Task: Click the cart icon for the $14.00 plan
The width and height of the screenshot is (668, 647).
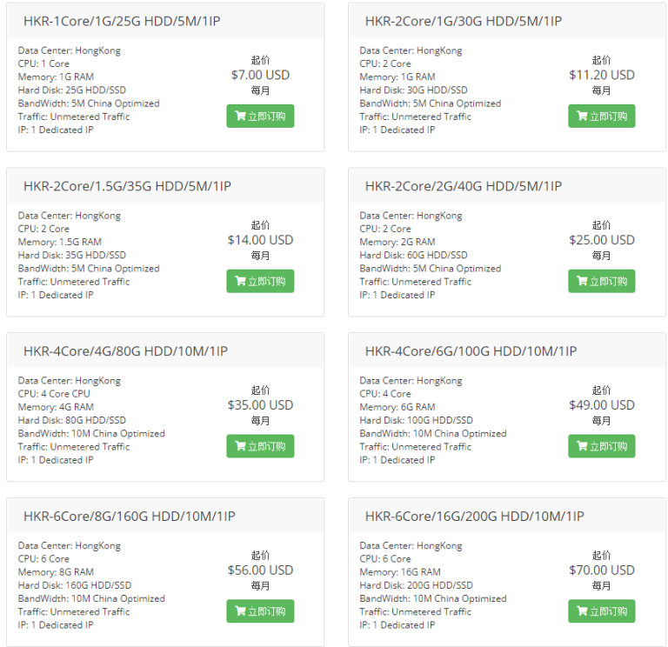Action: tap(240, 282)
